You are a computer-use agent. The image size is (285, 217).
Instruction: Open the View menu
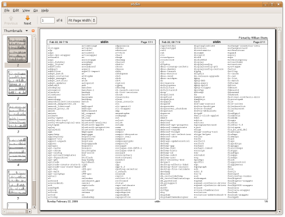[26, 10]
